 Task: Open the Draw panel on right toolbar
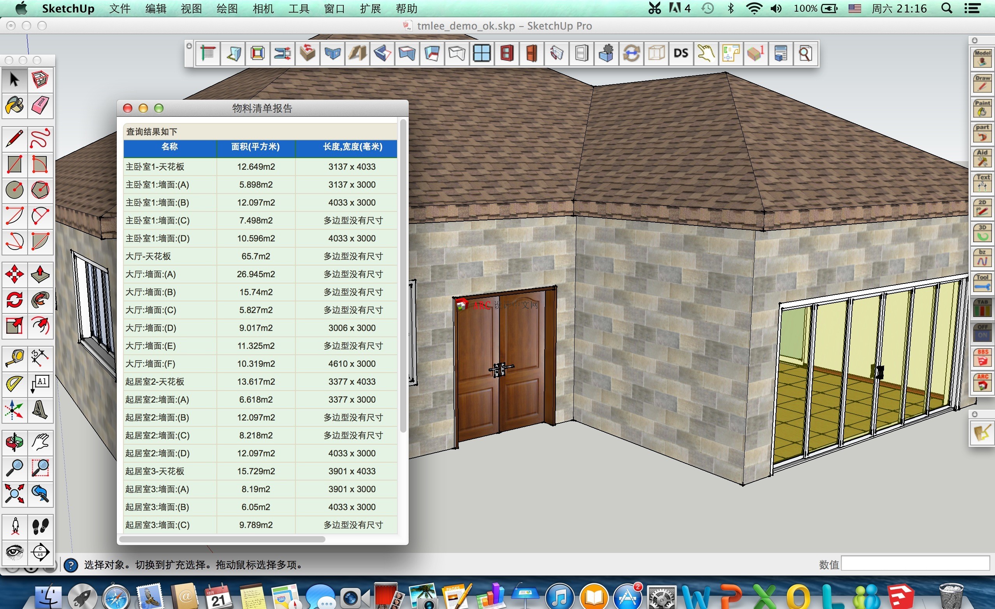pyautogui.click(x=982, y=84)
